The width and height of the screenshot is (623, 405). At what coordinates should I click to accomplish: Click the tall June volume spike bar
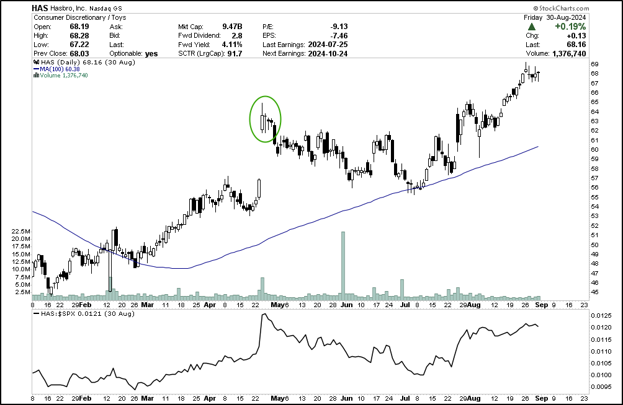(343, 266)
